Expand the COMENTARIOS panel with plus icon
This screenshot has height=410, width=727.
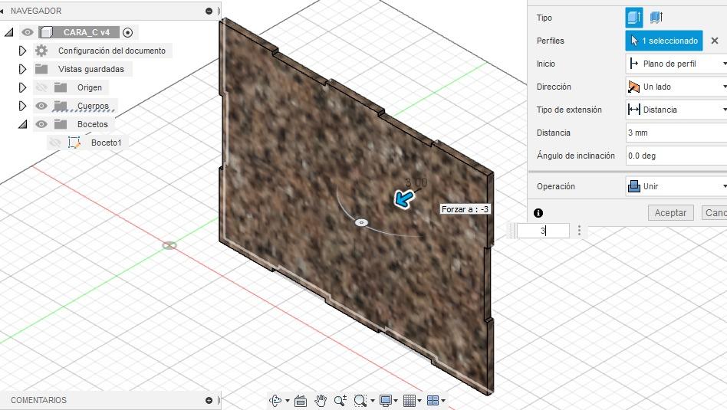coord(209,400)
